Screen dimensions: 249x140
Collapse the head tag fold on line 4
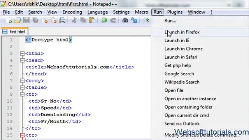22,60
